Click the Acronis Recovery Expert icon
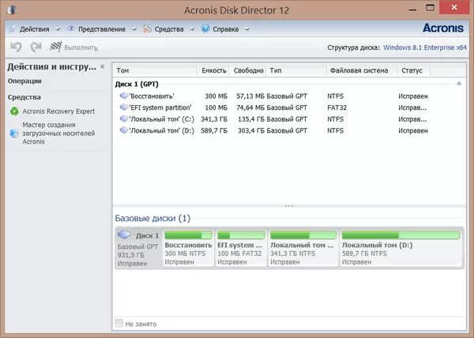474x338 pixels. point(14,111)
